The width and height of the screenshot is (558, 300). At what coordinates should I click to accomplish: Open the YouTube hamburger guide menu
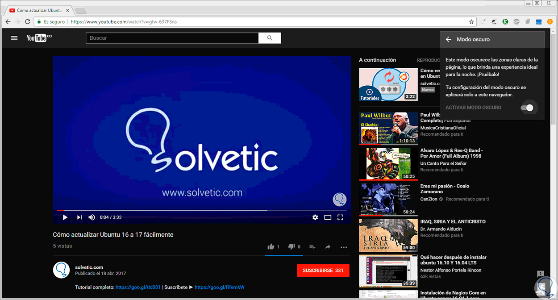pyautogui.click(x=14, y=38)
